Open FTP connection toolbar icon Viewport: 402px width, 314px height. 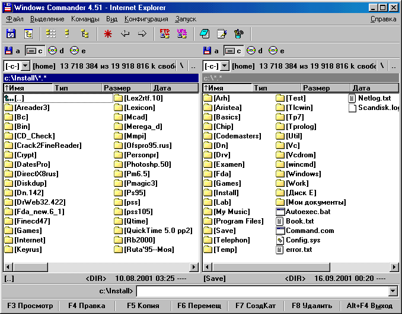[x=165, y=34]
